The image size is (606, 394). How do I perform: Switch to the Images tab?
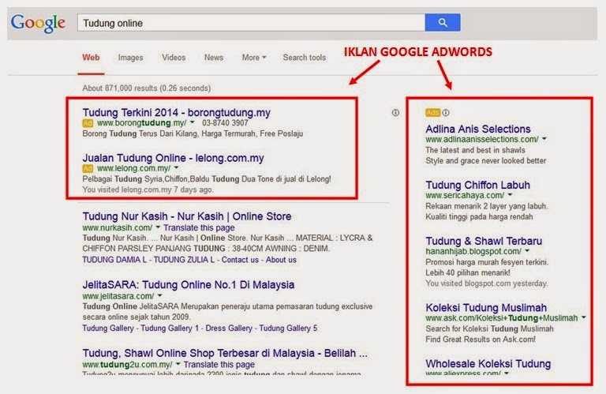(x=131, y=58)
